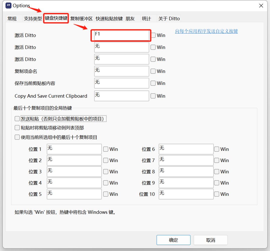Image resolution: width=270 pixels, height=251 pixels.
Task: Select the 位置 7 hotkey field
Action: coord(186,160)
